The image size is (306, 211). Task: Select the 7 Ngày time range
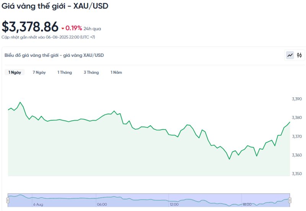(x=39, y=72)
